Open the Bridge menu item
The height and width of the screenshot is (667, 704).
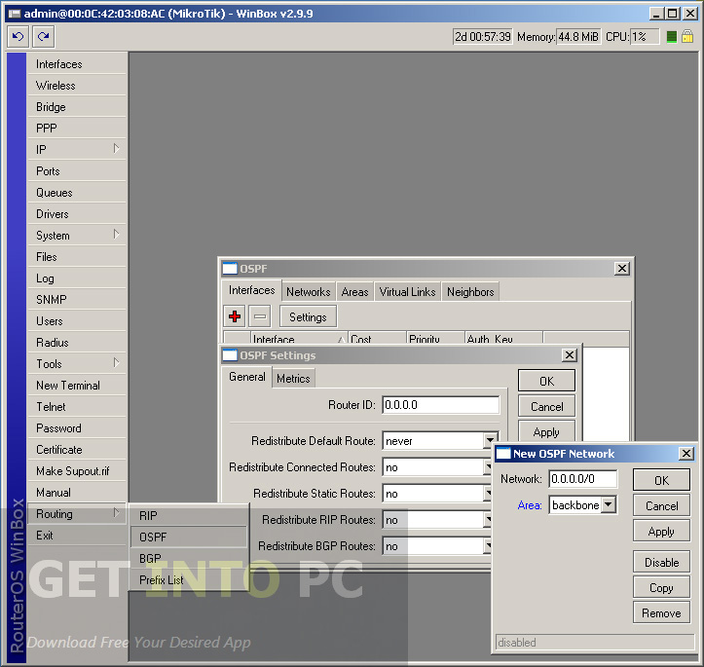click(77, 107)
